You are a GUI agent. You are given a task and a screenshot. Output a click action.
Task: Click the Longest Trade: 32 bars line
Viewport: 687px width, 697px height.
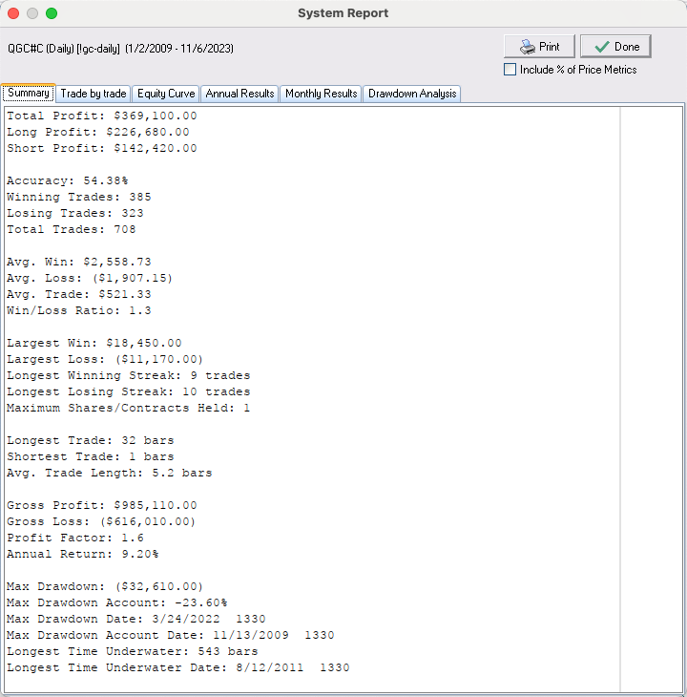(90, 440)
